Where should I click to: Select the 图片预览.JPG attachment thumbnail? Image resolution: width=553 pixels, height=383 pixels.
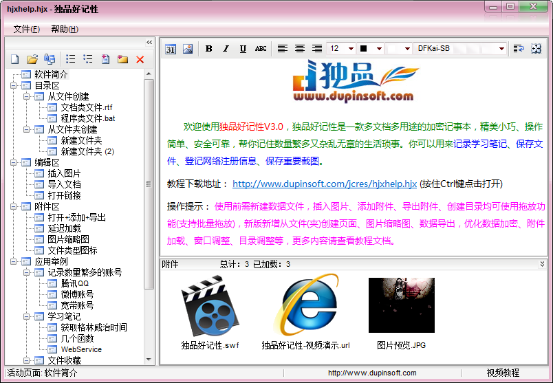click(402, 305)
